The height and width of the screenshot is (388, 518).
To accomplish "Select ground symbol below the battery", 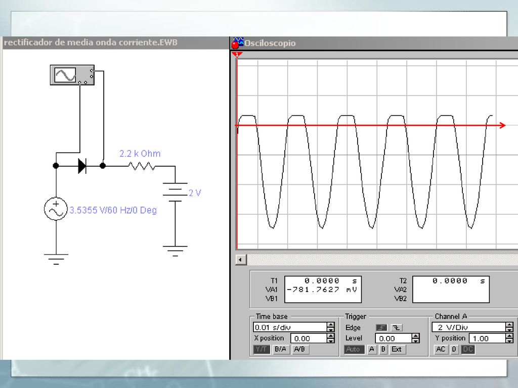I will click(175, 251).
